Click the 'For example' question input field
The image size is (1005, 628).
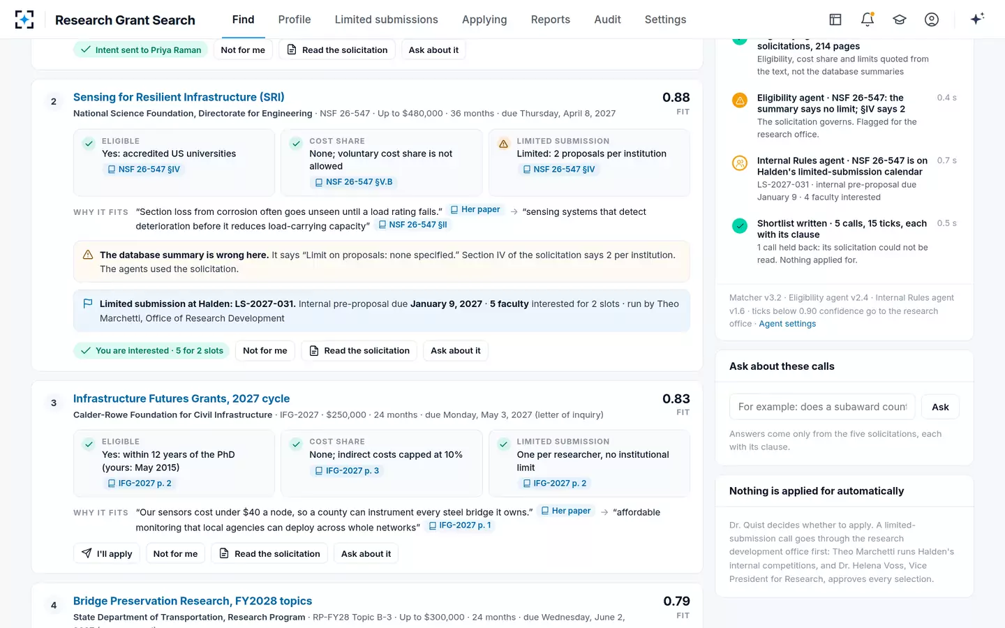[x=822, y=407]
